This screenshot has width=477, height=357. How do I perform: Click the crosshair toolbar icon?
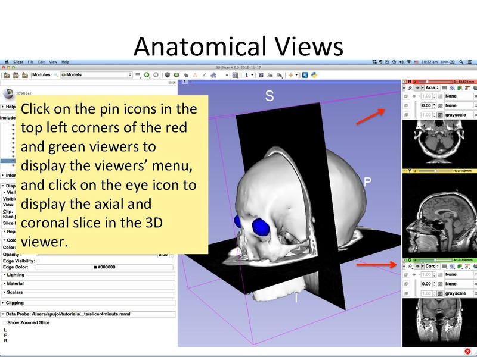246,74
